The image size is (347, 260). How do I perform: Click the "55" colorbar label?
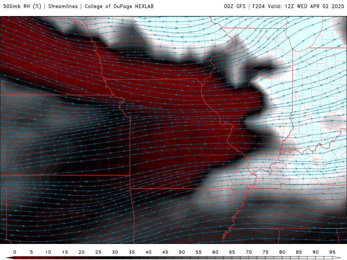coord(199,252)
